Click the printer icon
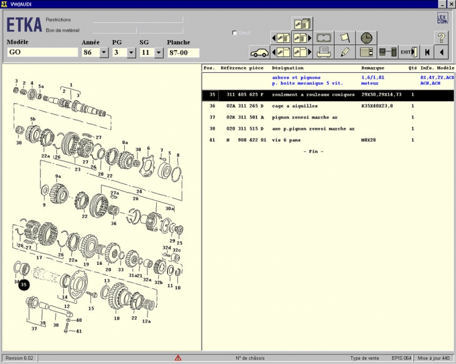The height and width of the screenshot is (364, 456). click(x=324, y=52)
